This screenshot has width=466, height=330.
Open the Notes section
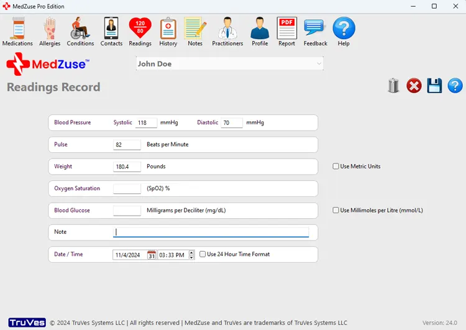[195, 31]
